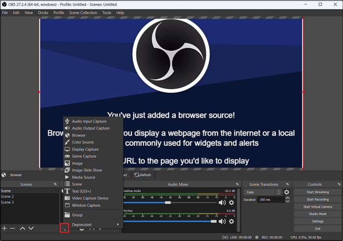The image size is (343, 241).
Task: Open scene transition properties gear
Action: click(x=287, y=192)
